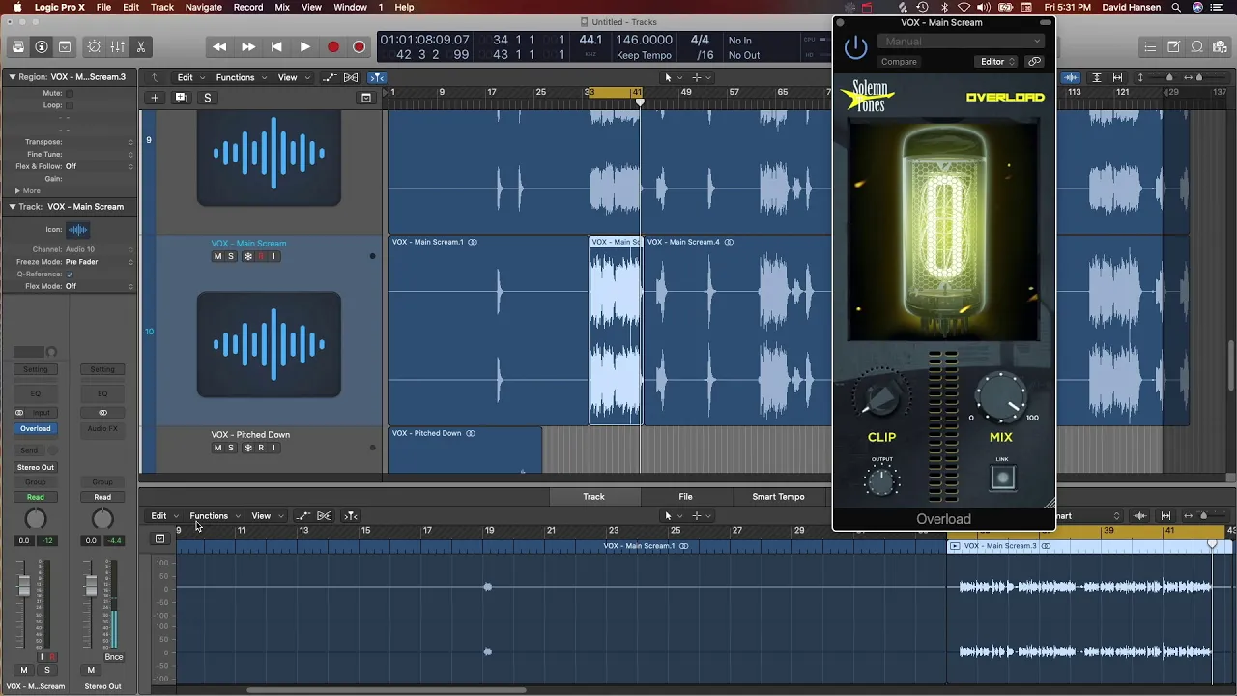Image resolution: width=1237 pixels, height=696 pixels.
Task: Toggle Show Automation in tracks area
Action: click(x=330, y=77)
